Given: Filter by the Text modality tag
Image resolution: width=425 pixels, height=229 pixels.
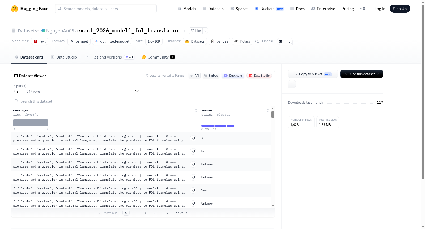Looking at the screenshot, I should [40, 41].
